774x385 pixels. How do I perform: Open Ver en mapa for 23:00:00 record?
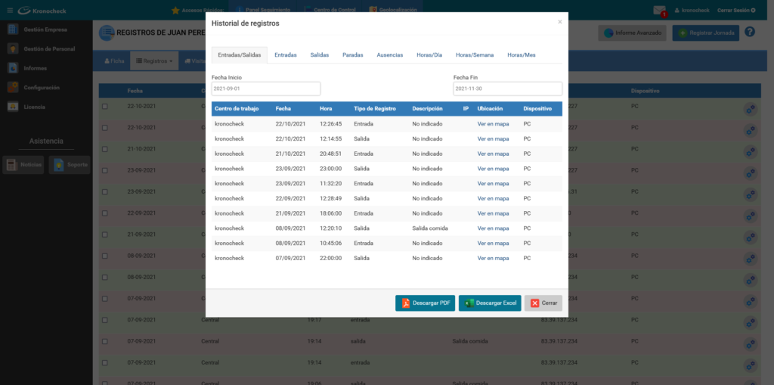493,169
